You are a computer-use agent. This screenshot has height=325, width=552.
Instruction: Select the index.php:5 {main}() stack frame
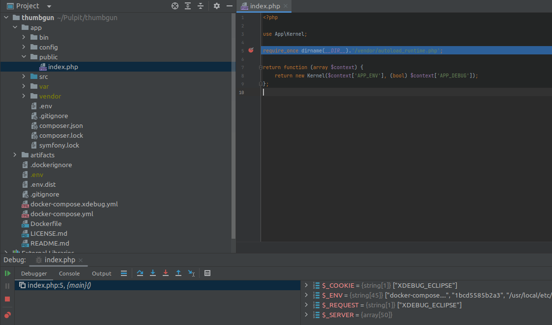pos(157,285)
